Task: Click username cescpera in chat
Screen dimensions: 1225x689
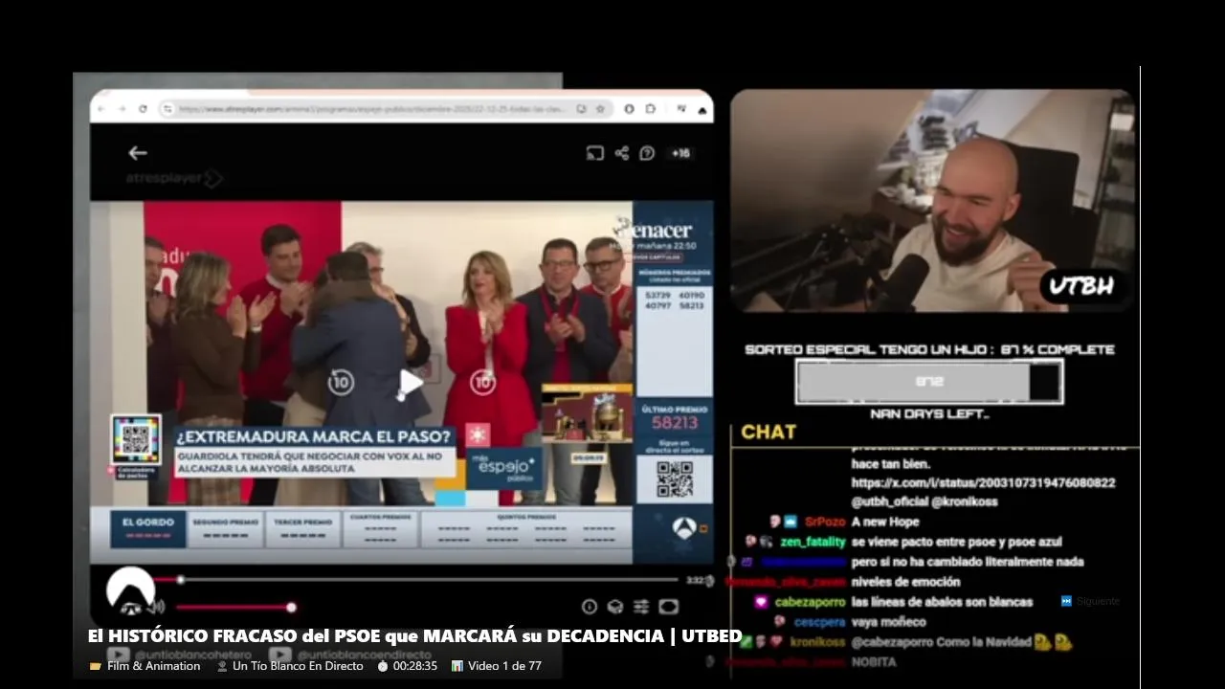Action: pos(819,622)
